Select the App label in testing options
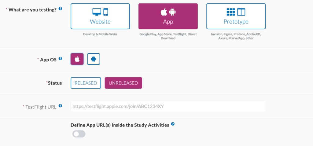Screen dimensions: 313x146 [x=168, y=22]
